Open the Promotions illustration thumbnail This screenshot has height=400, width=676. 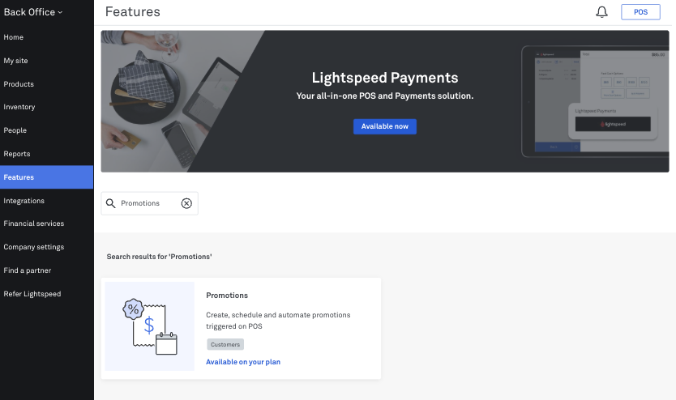pos(150,326)
